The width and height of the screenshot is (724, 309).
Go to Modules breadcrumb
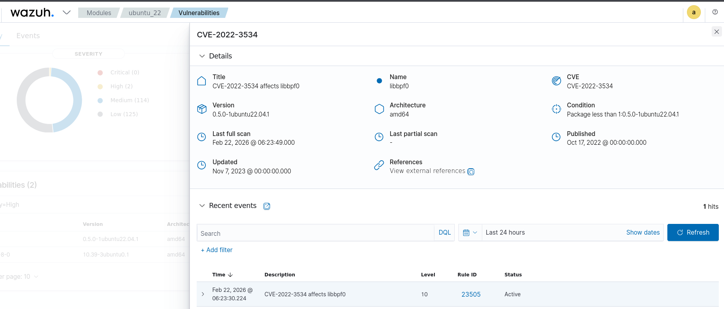(x=99, y=13)
